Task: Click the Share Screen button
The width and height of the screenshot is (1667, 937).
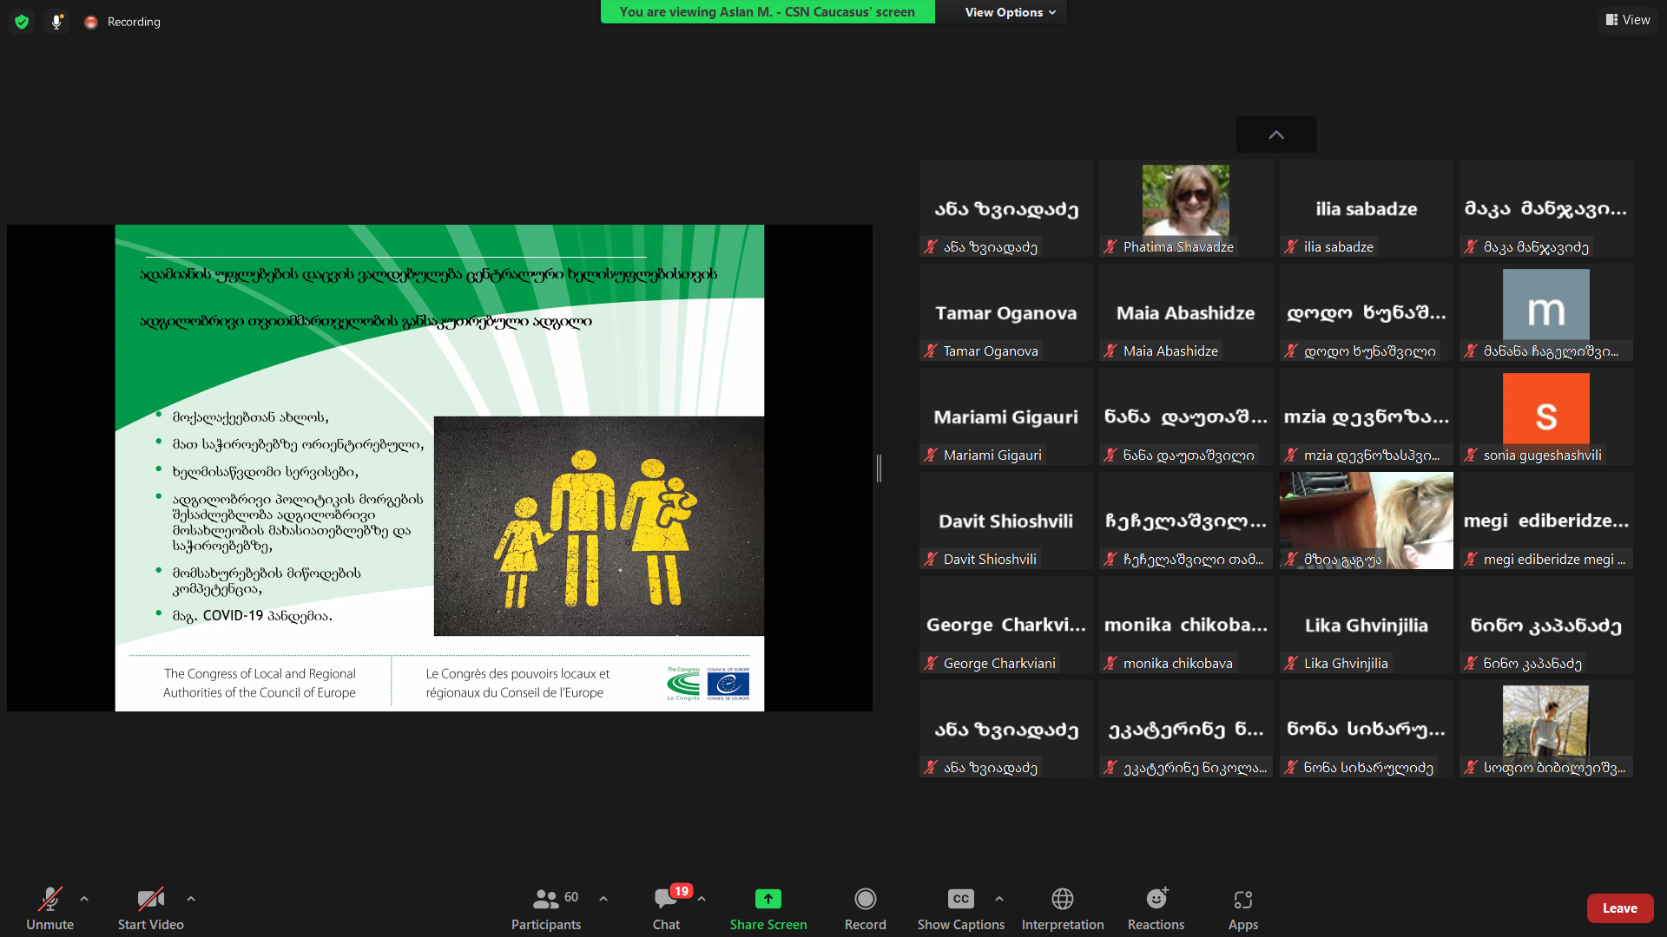Action: tap(768, 908)
